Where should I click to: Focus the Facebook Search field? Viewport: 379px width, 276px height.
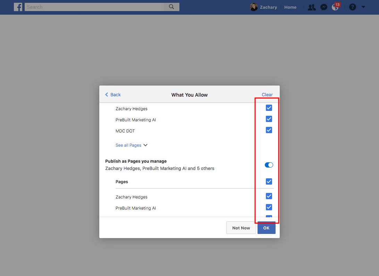94,7
